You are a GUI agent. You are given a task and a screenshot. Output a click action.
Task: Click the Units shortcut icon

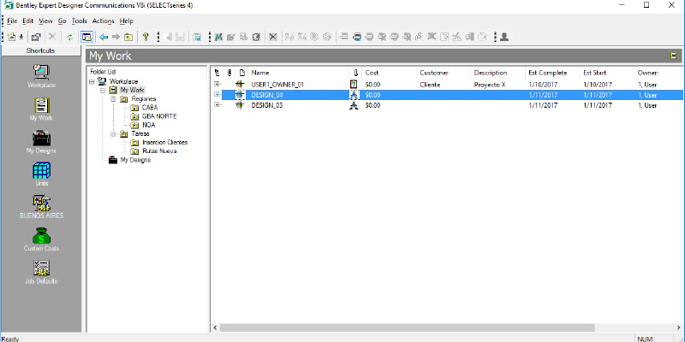click(x=41, y=171)
